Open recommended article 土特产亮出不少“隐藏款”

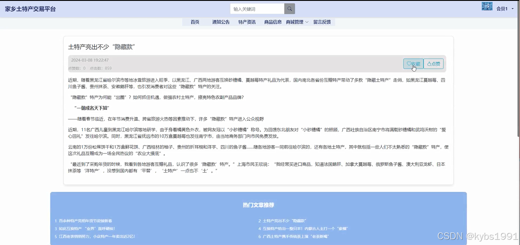285,221
